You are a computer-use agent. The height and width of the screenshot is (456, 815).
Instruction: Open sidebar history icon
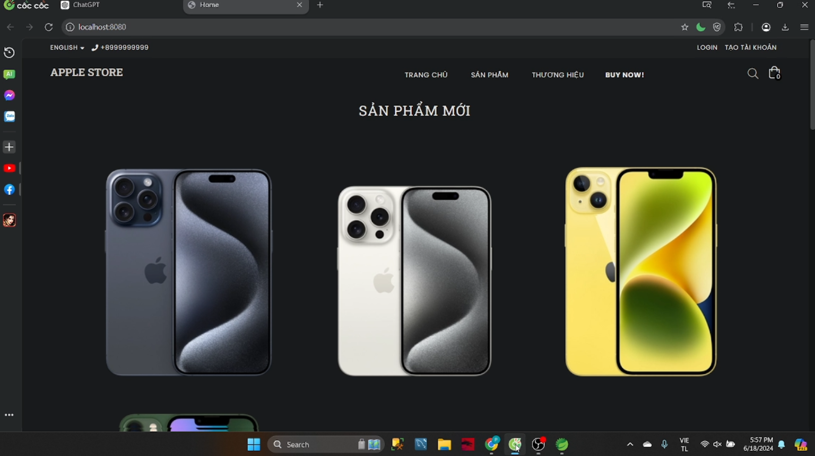coord(9,52)
